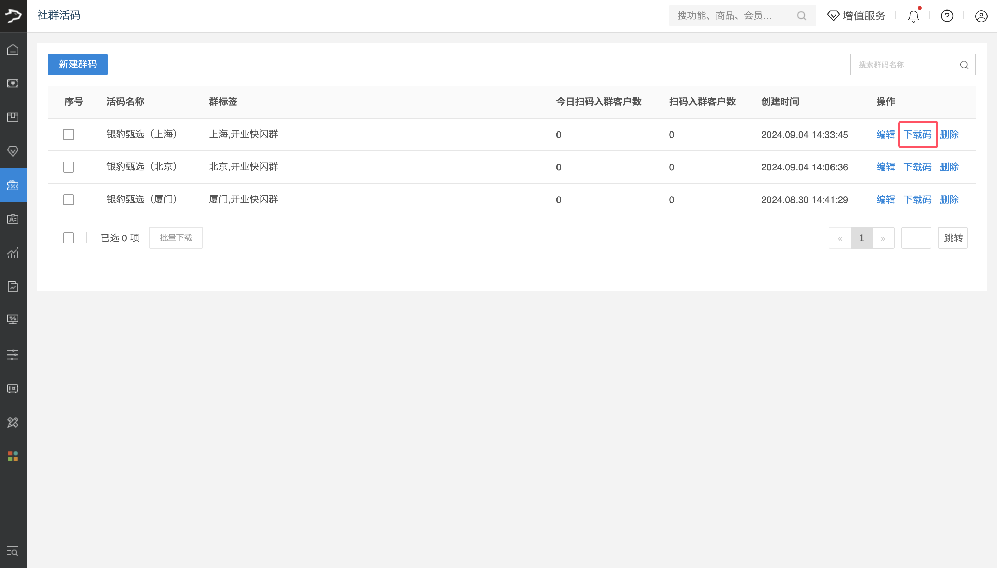The width and height of the screenshot is (997, 568).
Task: Click the 厦门,开业快闪群 tag cell
Action: coord(243,200)
